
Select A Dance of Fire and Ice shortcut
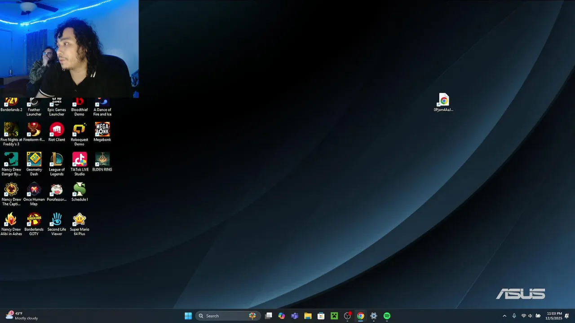[x=102, y=107]
